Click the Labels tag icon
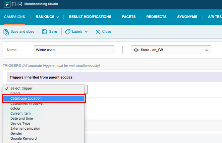 coord(67,32)
